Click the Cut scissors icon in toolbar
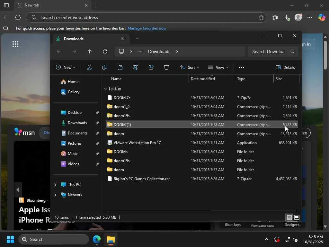This screenshot has width=329, height=247. (x=89, y=67)
